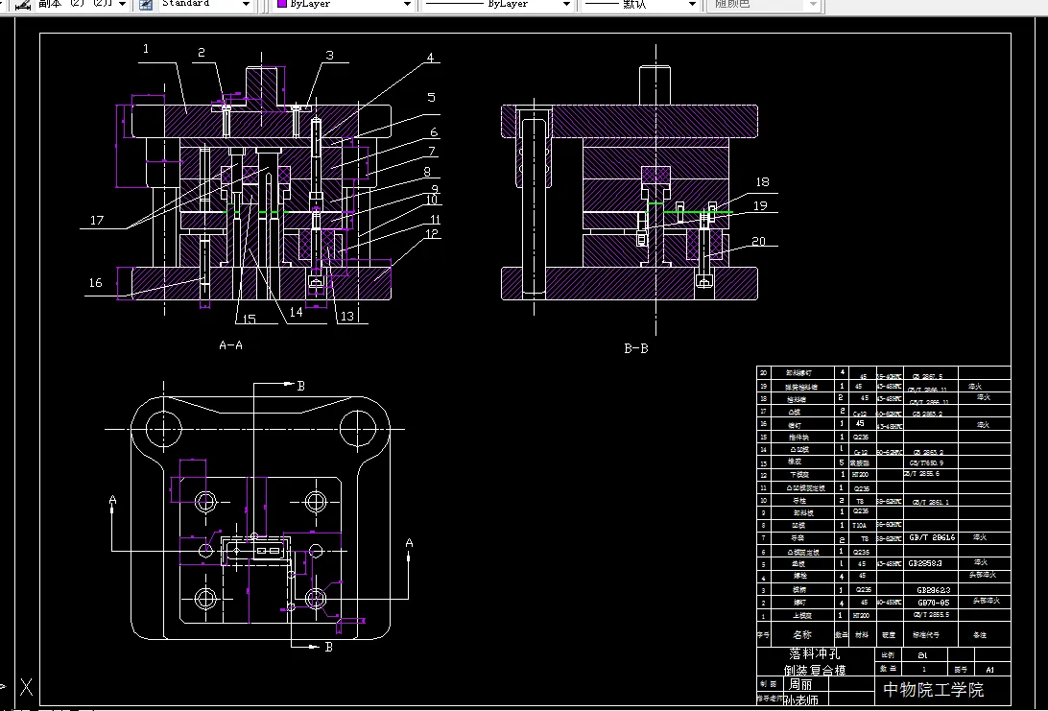Select the A-A section view label
1048x711 pixels.
coord(230,345)
